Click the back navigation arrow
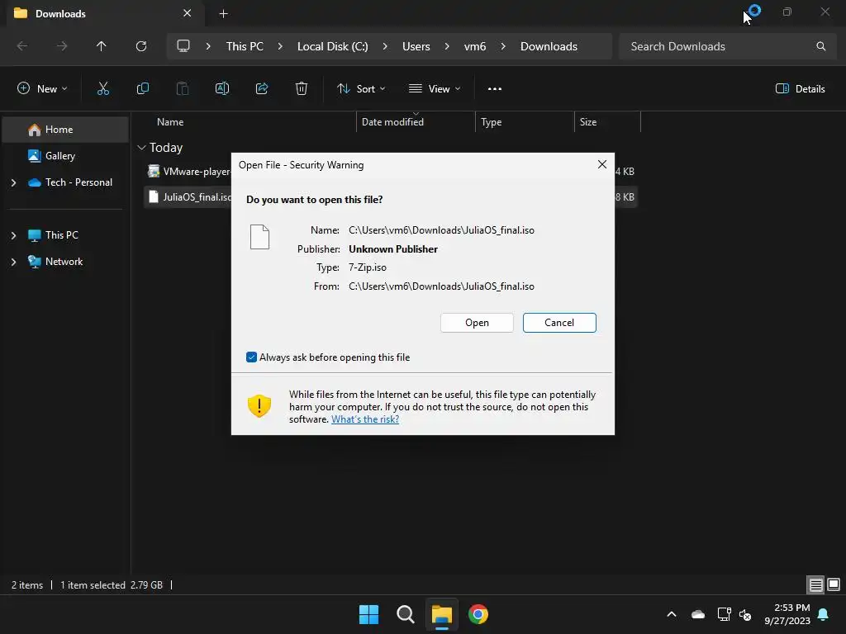The width and height of the screenshot is (846, 634). 22,46
